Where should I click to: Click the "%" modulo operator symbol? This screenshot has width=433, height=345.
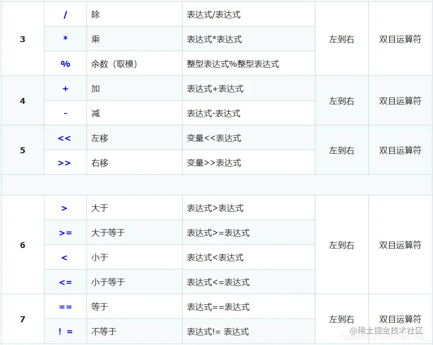65,63
